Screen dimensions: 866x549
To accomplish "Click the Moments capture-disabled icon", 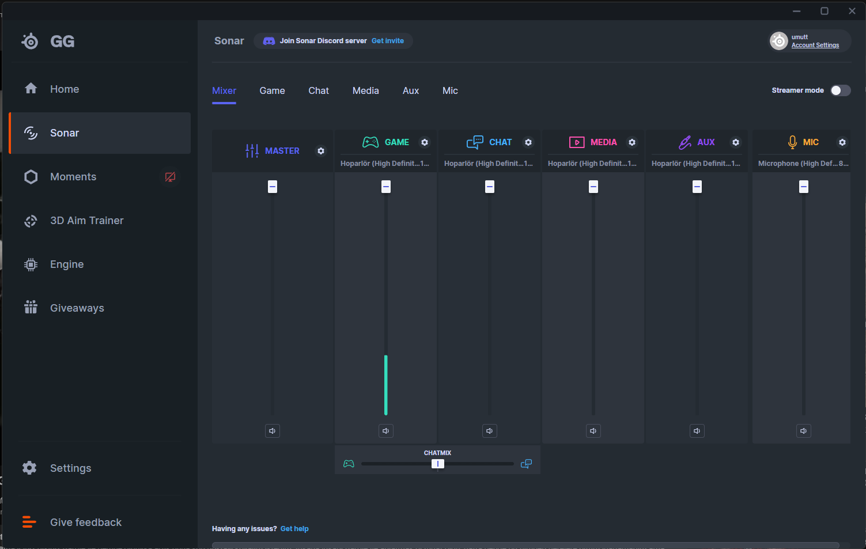I will point(170,177).
